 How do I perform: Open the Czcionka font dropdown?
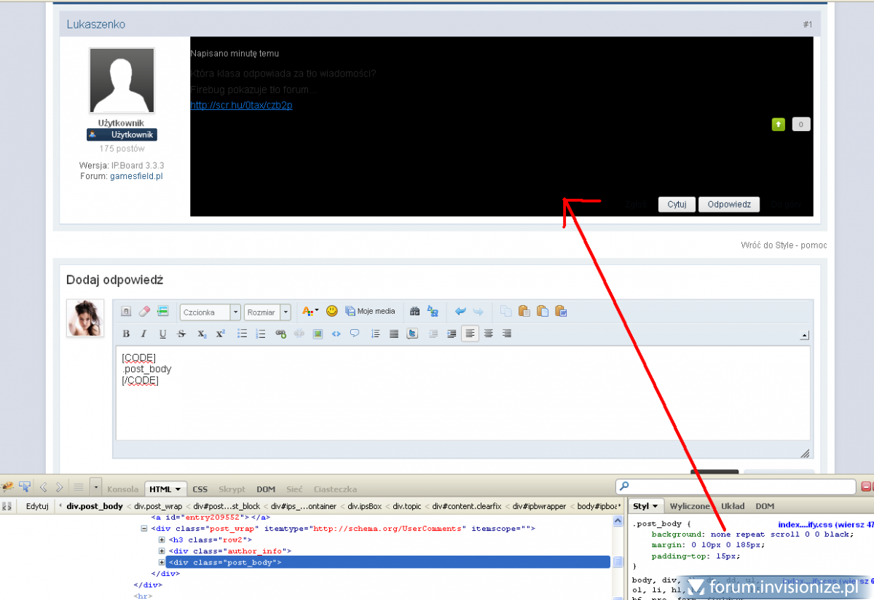(210, 312)
